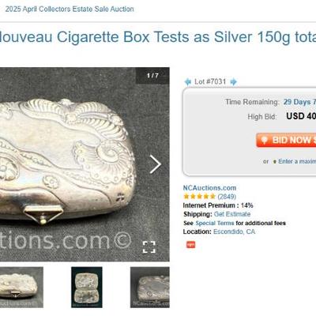
Task: Click Get Estimate for shipping
Action: pyautogui.click(x=232, y=214)
